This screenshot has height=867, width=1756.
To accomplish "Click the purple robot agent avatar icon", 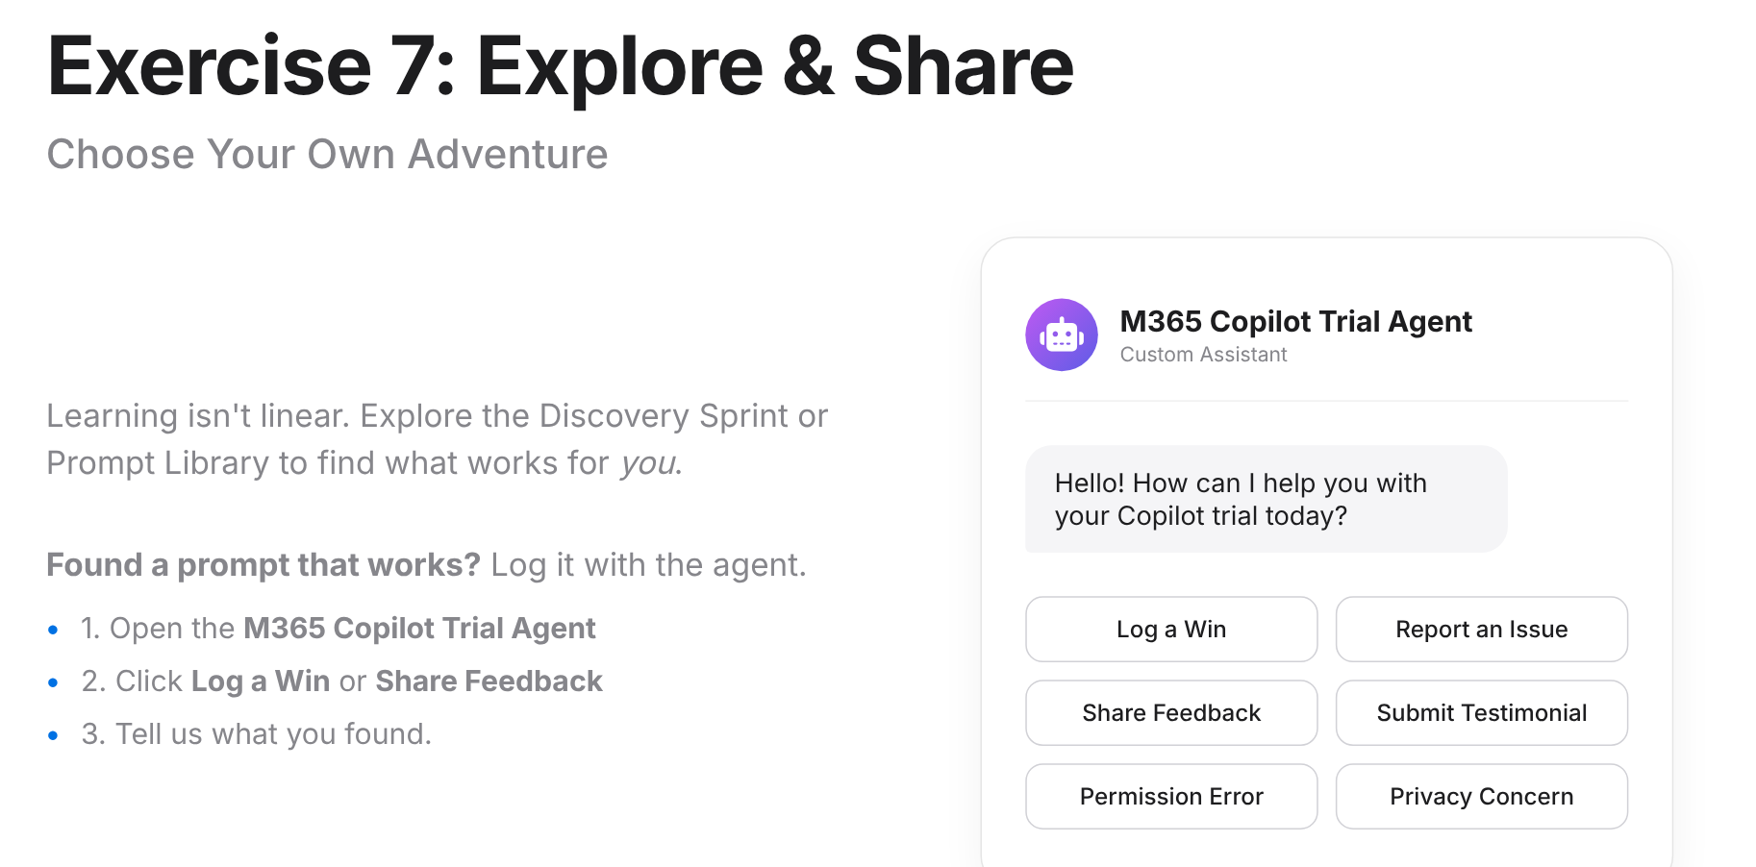I will pyautogui.click(x=1061, y=334).
